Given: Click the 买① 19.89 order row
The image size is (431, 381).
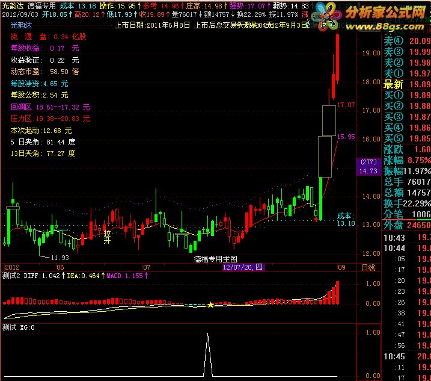Looking at the screenshot, I should (407, 95).
